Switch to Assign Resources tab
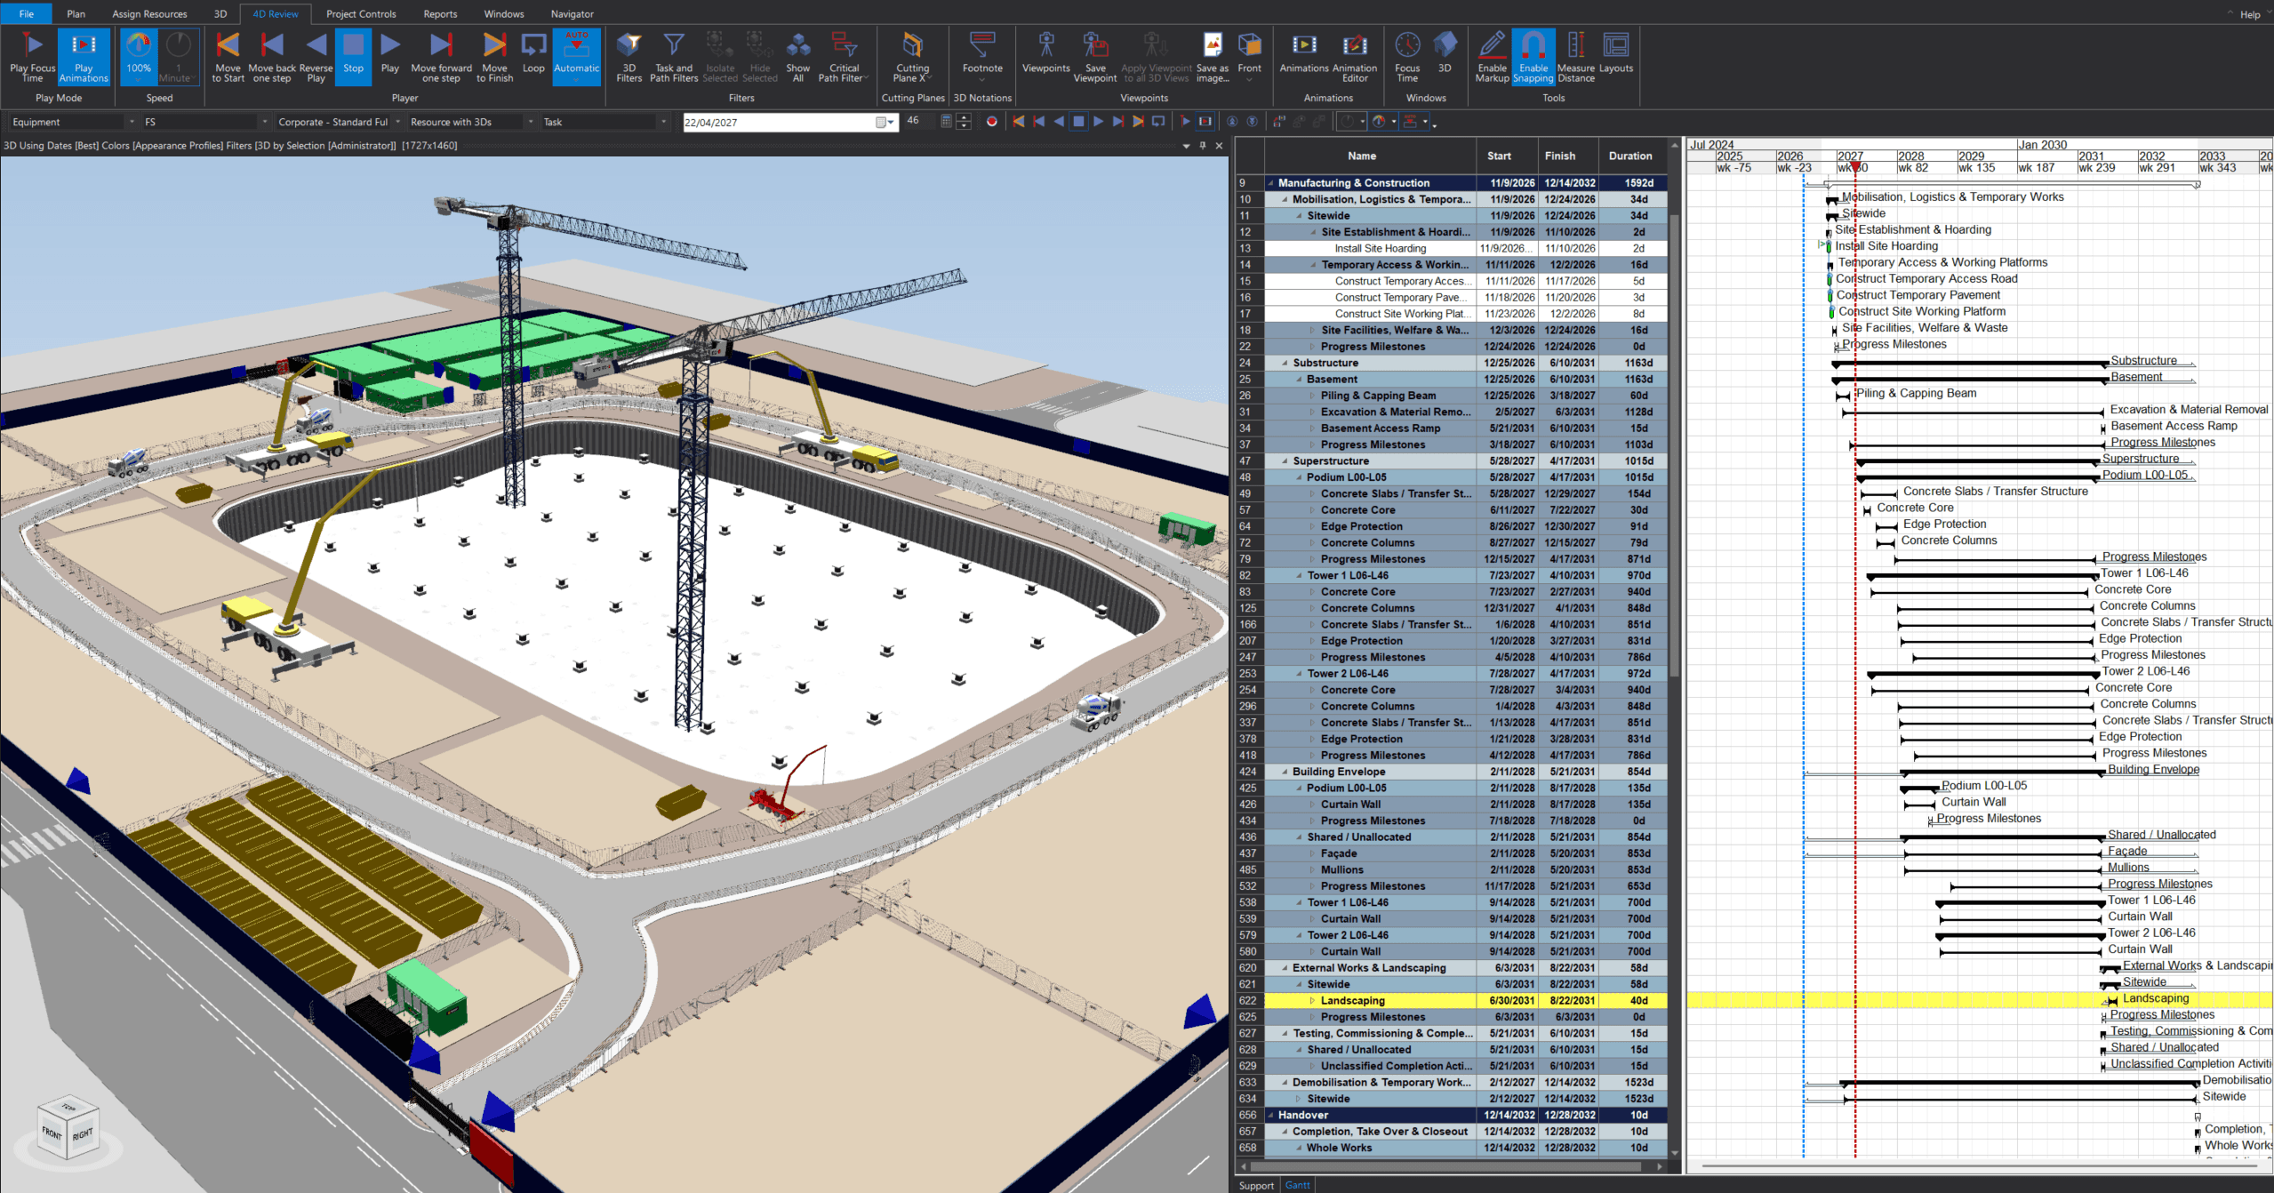Viewport: 2274px width, 1193px height. (x=149, y=13)
